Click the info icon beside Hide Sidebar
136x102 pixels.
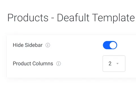click(x=48, y=45)
